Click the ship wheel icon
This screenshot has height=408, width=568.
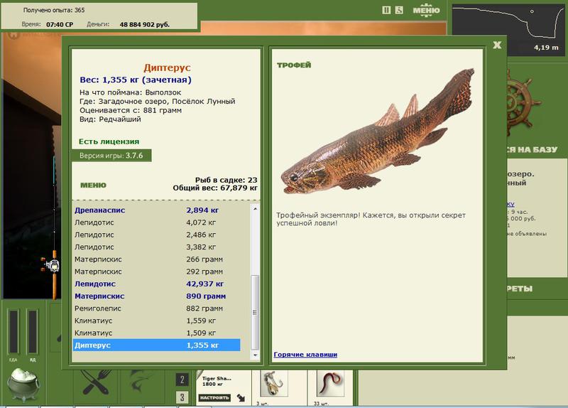click(523, 103)
